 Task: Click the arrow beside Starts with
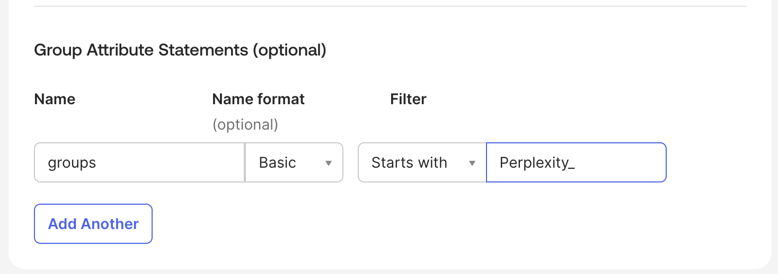tap(472, 163)
